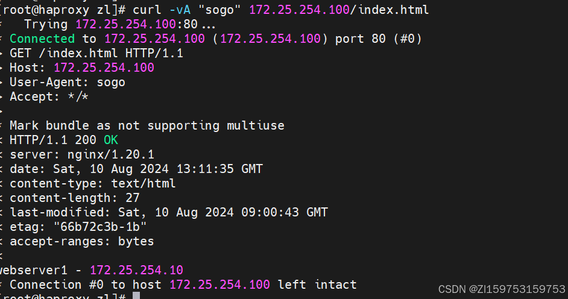Viewport: 568px width, 299px height.
Task: Click the GET /index.html HTTP/1.1 line
Action: point(96,53)
